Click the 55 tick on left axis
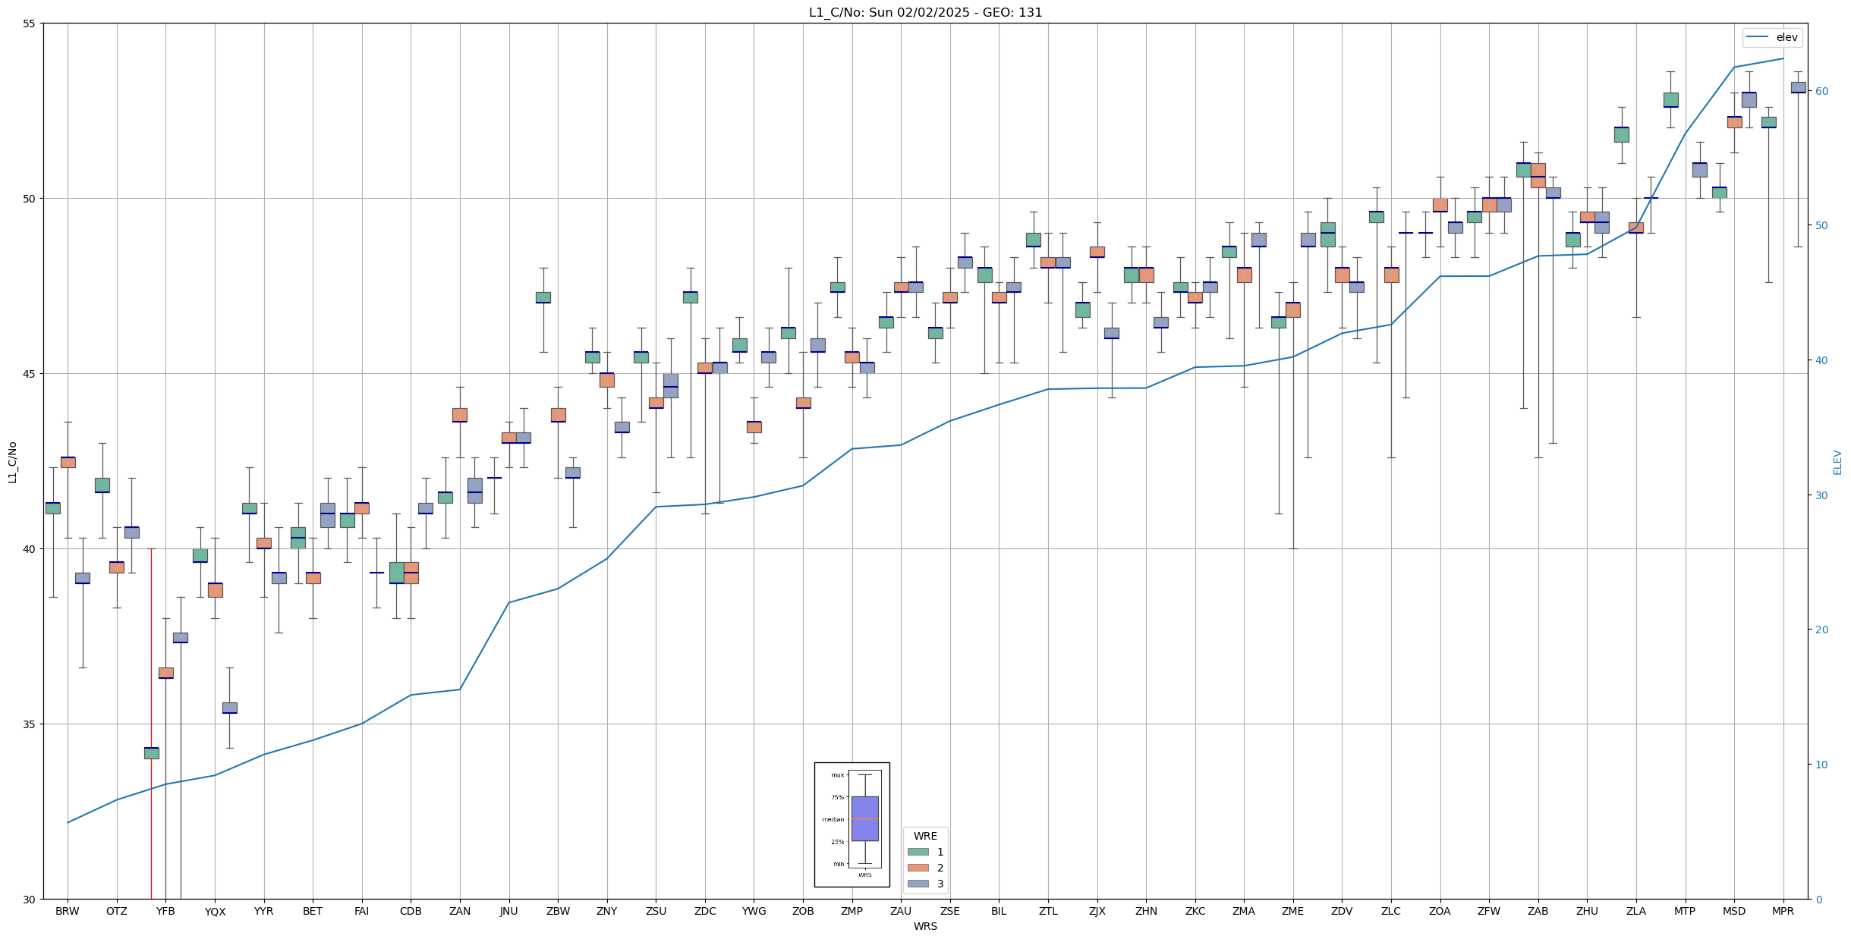 [30, 24]
